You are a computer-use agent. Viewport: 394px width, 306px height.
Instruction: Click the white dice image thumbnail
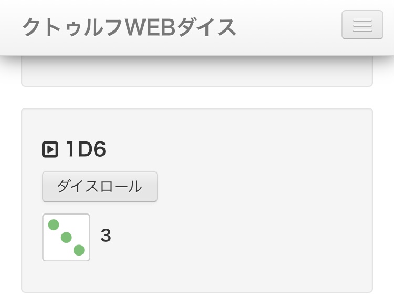click(x=66, y=237)
